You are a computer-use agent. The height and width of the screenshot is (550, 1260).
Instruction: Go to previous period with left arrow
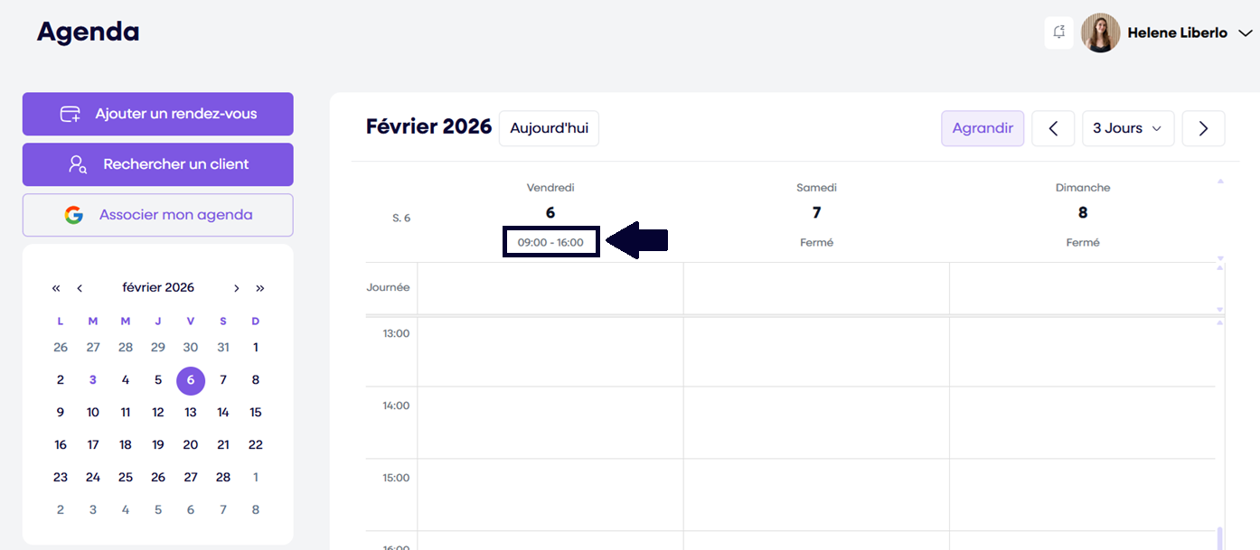pos(1052,127)
